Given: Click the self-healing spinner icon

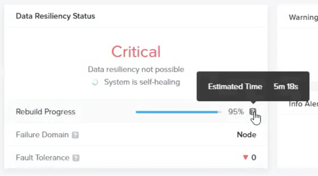Looking at the screenshot, I should click(x=95, y=82).
